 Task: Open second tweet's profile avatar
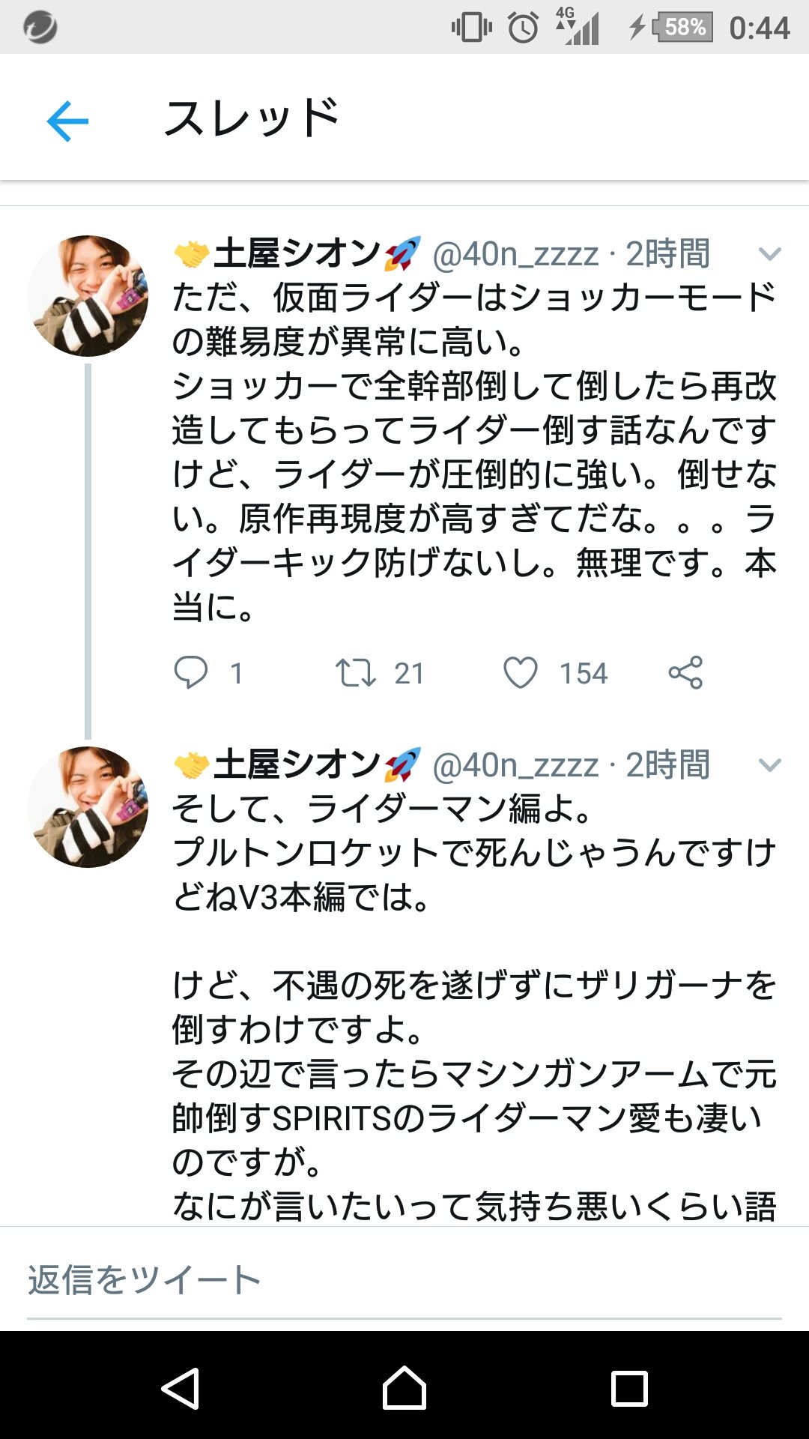pos(88,807)
